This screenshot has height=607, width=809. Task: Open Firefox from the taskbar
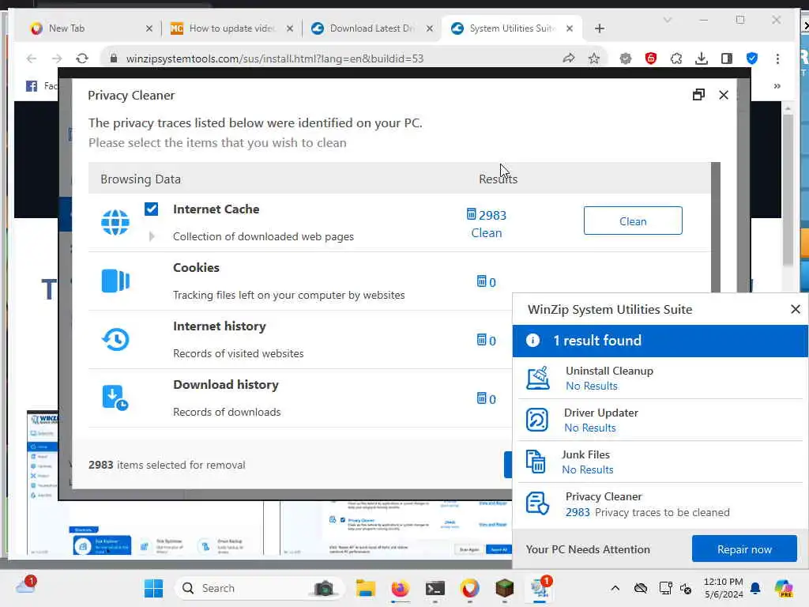pos(400,588)
